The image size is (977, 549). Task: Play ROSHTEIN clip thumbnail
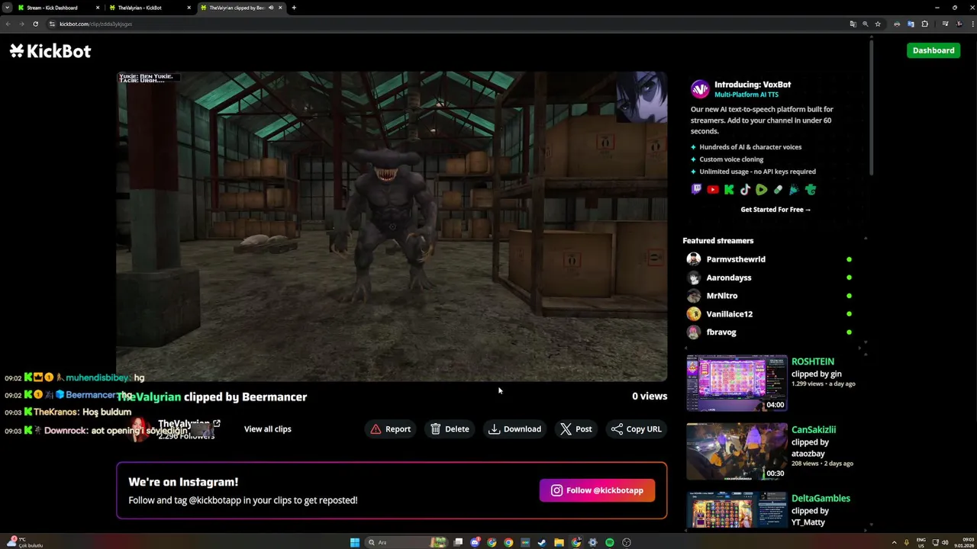click(x=737, y=383)
